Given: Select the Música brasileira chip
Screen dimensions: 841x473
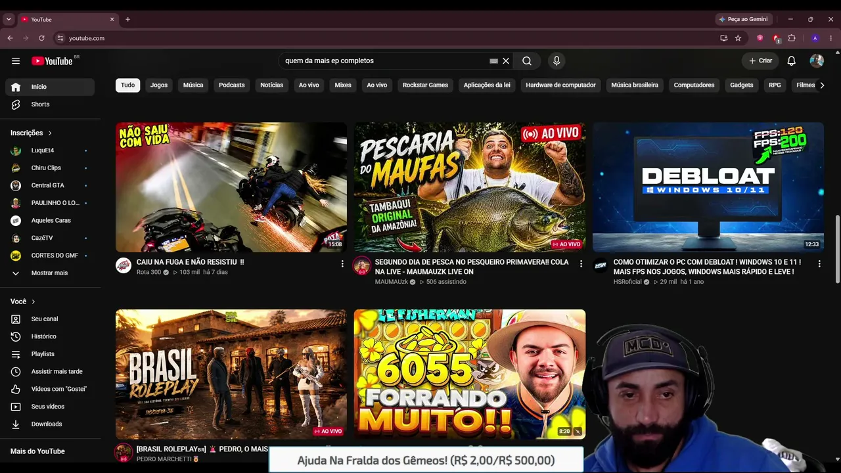Looking at the screenshot, I should 635,85.
